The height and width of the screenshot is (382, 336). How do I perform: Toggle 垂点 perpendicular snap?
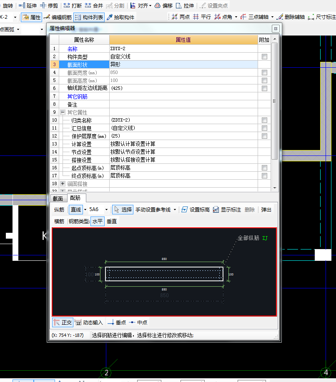[x=117, y=322]
